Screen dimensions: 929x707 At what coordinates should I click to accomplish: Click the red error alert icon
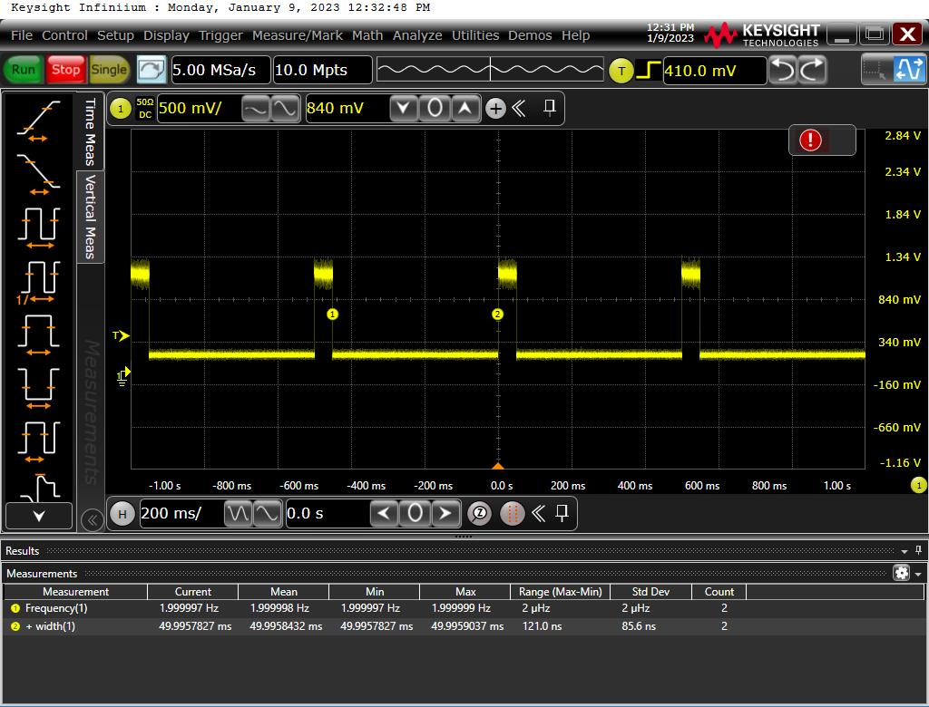tap(810, 140)
